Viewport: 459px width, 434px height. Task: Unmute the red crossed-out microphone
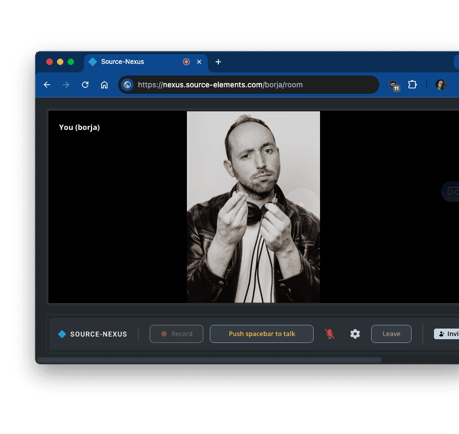330,334
